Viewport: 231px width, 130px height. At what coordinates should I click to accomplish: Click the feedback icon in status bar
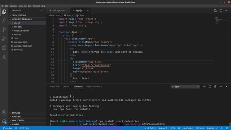222,128
